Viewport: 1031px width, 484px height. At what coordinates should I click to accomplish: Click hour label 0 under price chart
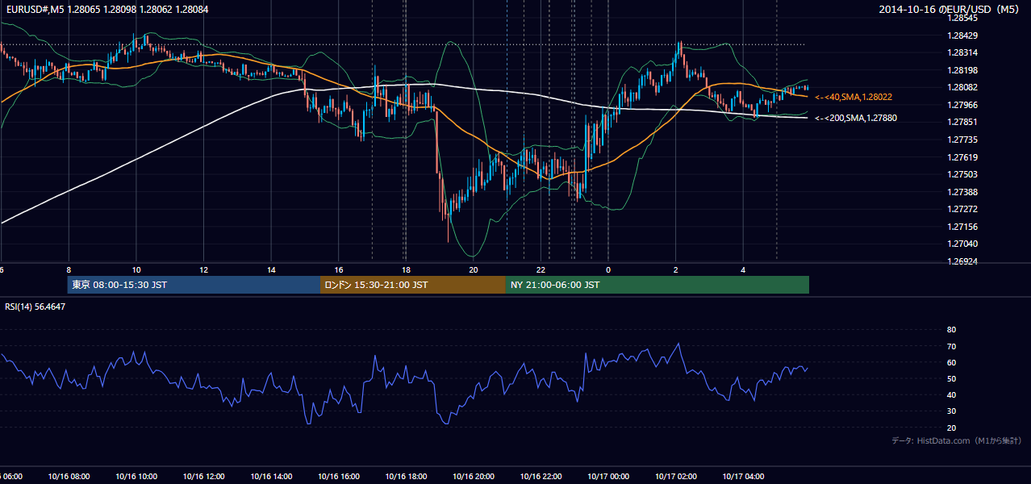tap(608, 270)
